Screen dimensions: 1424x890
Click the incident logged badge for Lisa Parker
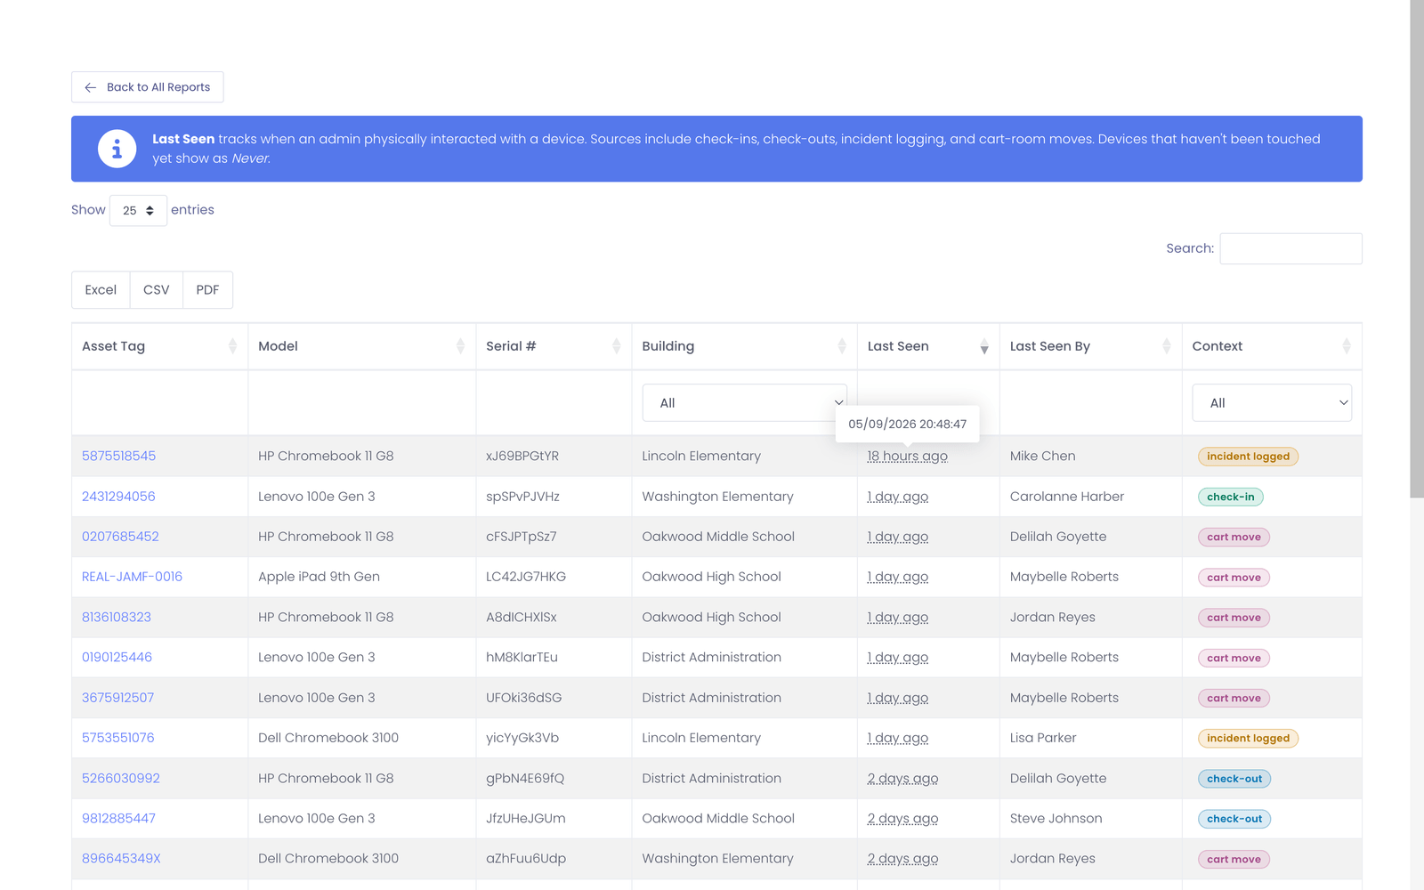[1248, 739]
